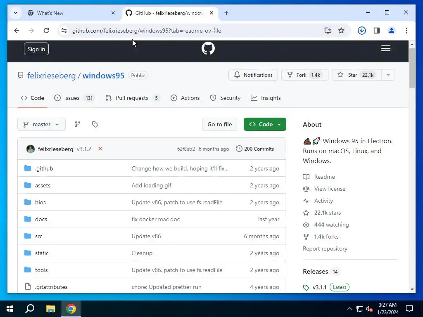Viewport: 423px width, 317px height.
Task: Close the GitHub tab
Action: click(x=211, y=13)
